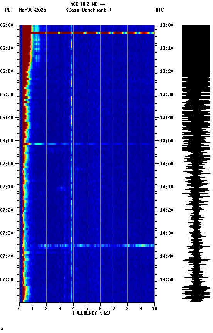Click the 5 Hz frequency tick label
Viewport: 213px width, 333px height.
87,309
